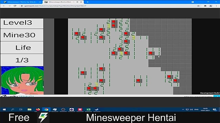Open the browser extensions puzzle icon
Screen dimensions: 220x123
coord(205,6)
